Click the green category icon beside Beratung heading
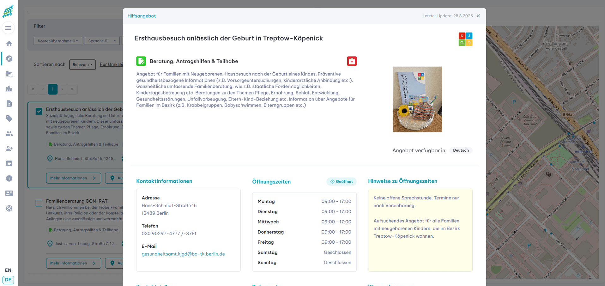 pos(141,61)
